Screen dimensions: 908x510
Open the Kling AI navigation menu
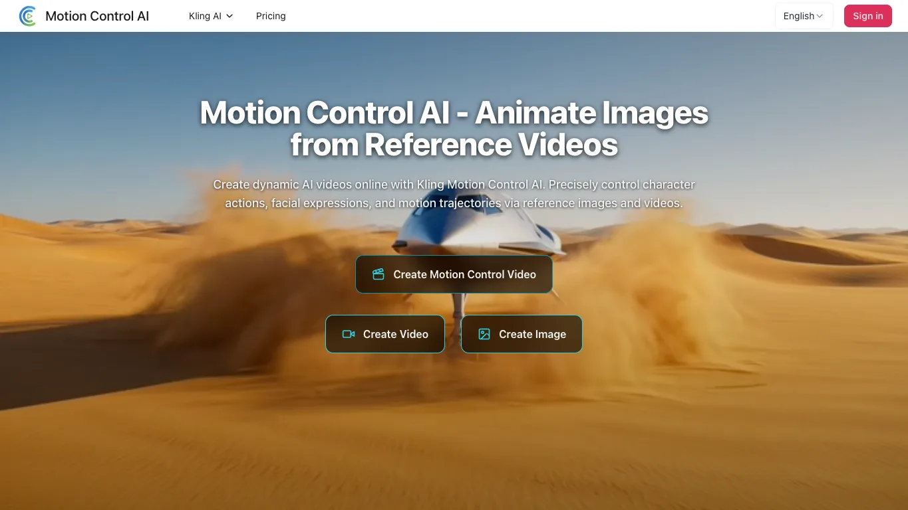[x=211, y=16]
